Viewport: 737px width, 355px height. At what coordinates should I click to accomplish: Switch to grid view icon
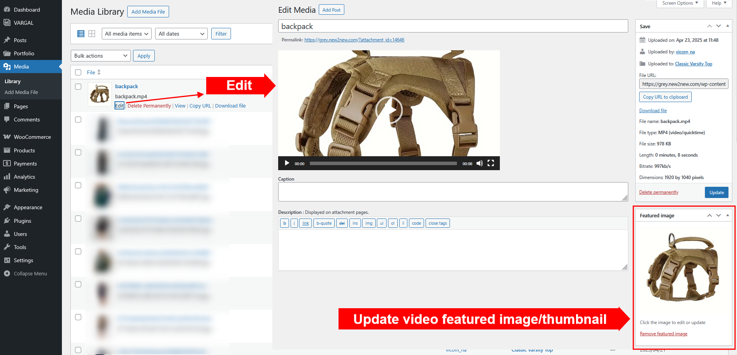coord(92,34)
